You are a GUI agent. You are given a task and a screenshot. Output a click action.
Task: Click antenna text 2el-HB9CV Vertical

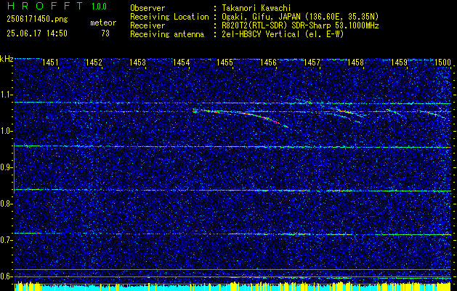tap(261, 34)
